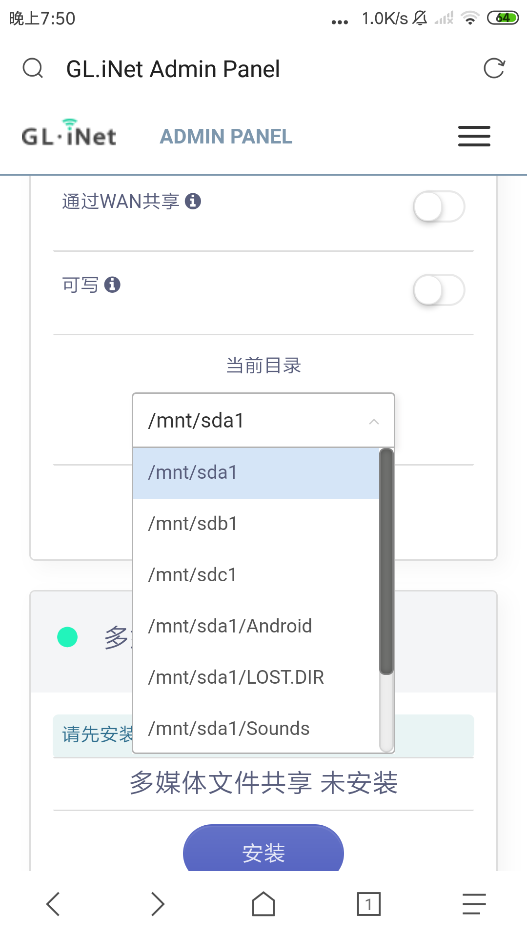Reload the page with the refresh icon
The height and width of the screenshot is (937, 527).
[x=495, y=68]
